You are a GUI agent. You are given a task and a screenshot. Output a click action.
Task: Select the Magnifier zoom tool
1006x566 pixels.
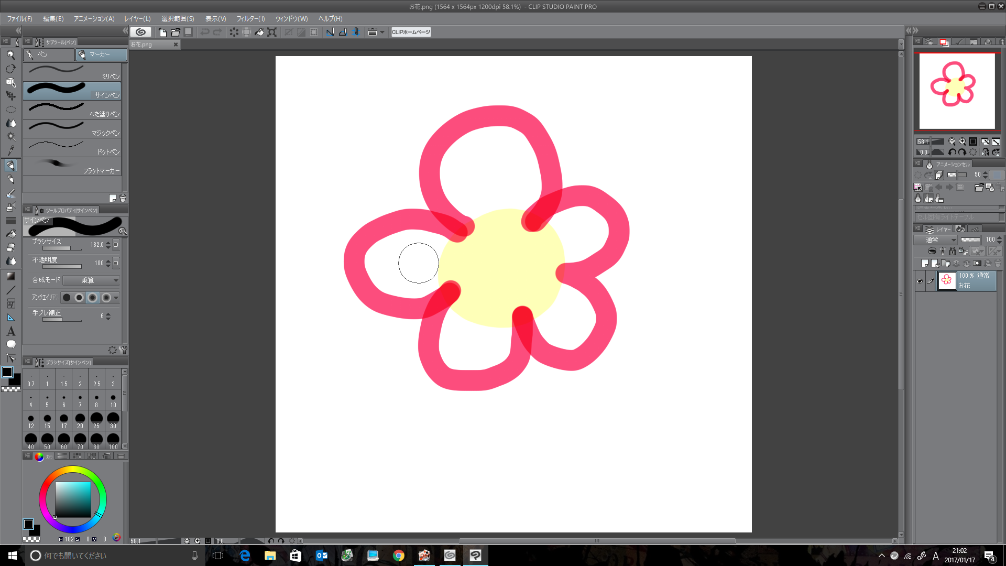pyautogui.click(x=10, y=55)
